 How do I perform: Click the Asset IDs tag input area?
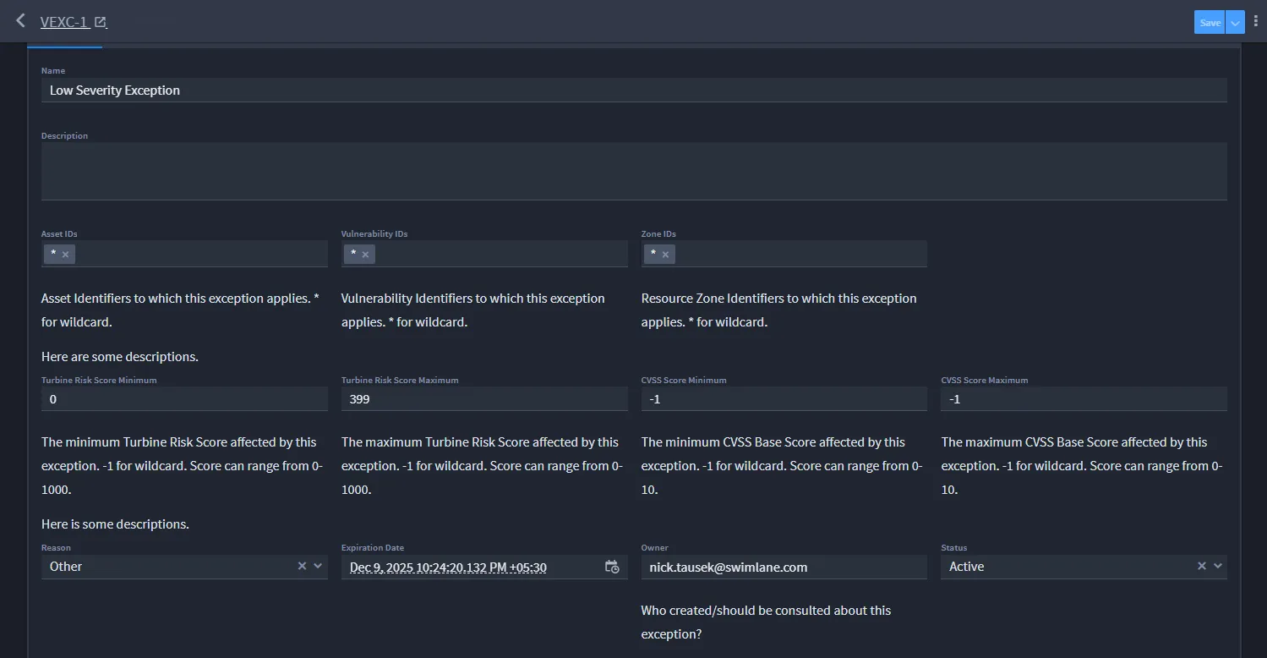coord(184,254)
